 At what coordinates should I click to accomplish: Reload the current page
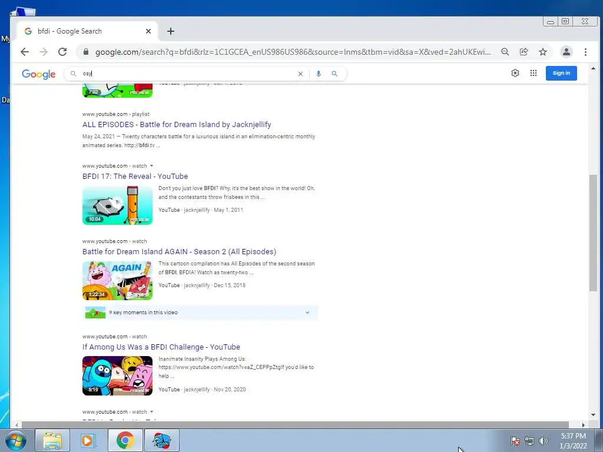(62, 52)
